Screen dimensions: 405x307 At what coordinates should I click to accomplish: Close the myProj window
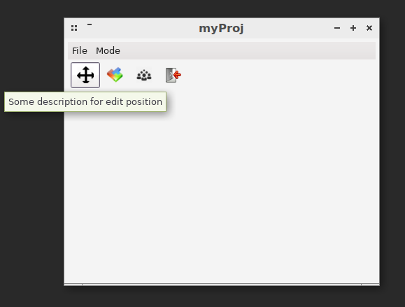pos(369,28)
